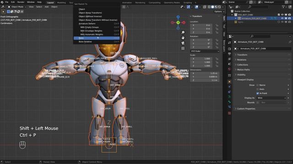Toggle perspective/orthographic grid icon
293x164 pixels.
pos(183,48)
